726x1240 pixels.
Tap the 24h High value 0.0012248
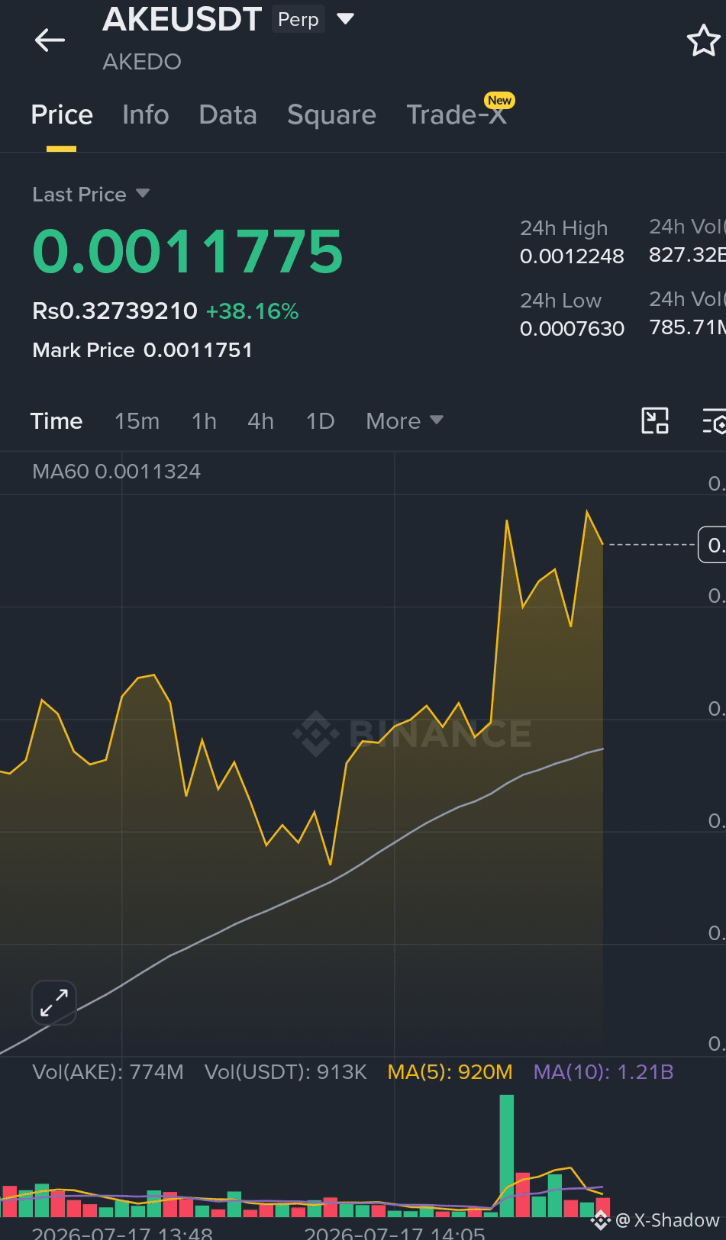point(572,256)
